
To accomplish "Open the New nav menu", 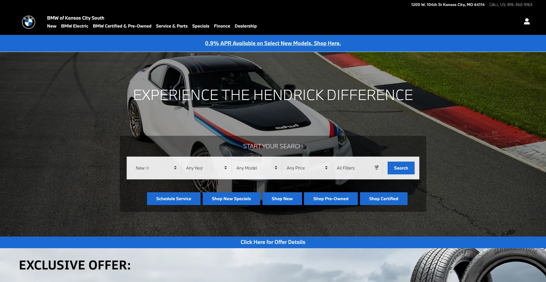I will pyautogui.click(x=52, y=26).
